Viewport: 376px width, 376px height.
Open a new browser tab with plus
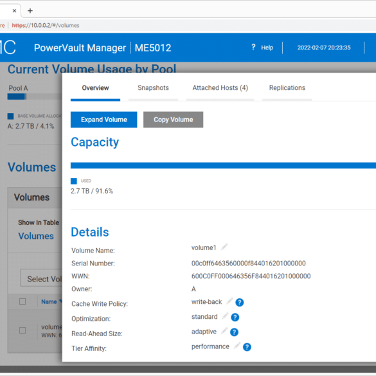point(30,11)
